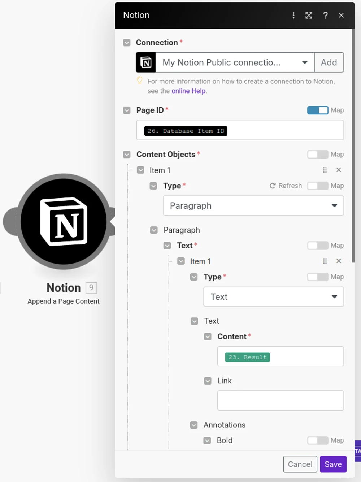Remove Content Objects Item 1 with its X
The width and height of the screenshot is (361, 482).
point(339,170)
